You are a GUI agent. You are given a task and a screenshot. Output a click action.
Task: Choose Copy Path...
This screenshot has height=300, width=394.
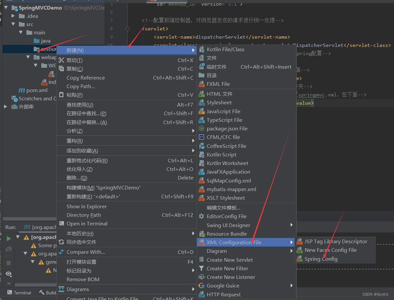126,86
